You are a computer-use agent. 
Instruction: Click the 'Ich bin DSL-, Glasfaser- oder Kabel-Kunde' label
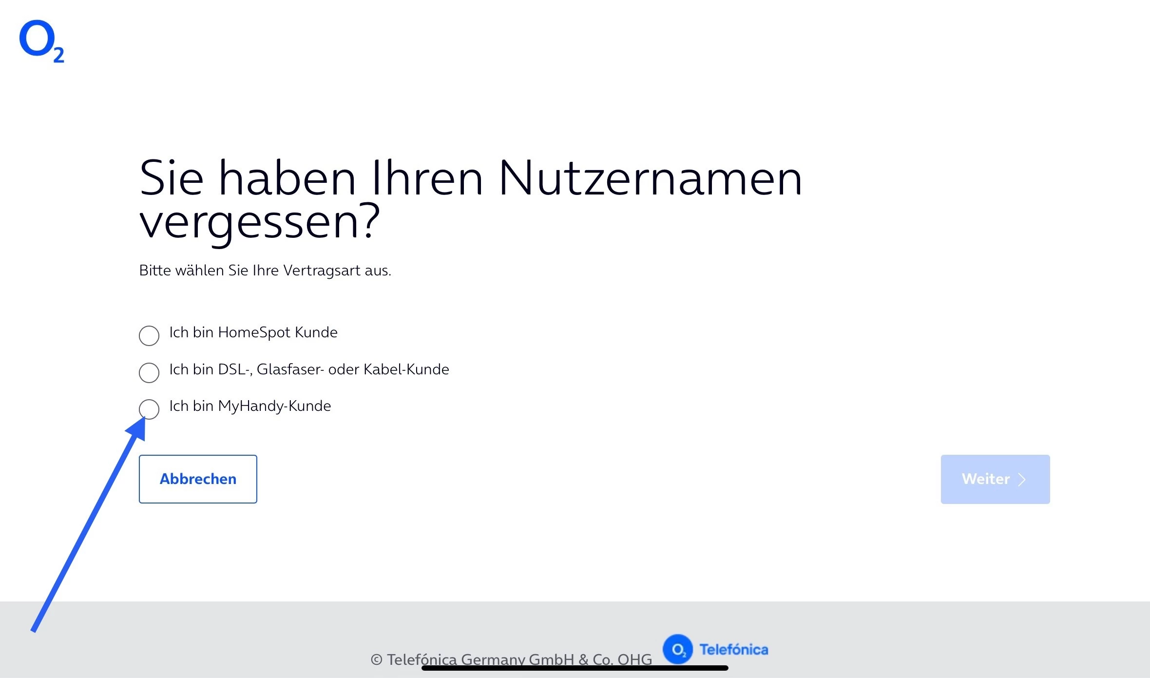pyautogui.click(x=309, y=369)
